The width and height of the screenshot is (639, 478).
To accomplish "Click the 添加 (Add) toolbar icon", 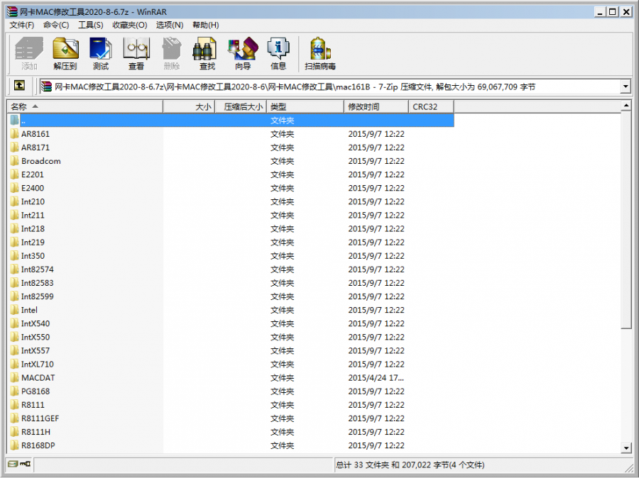I will 29,53.
